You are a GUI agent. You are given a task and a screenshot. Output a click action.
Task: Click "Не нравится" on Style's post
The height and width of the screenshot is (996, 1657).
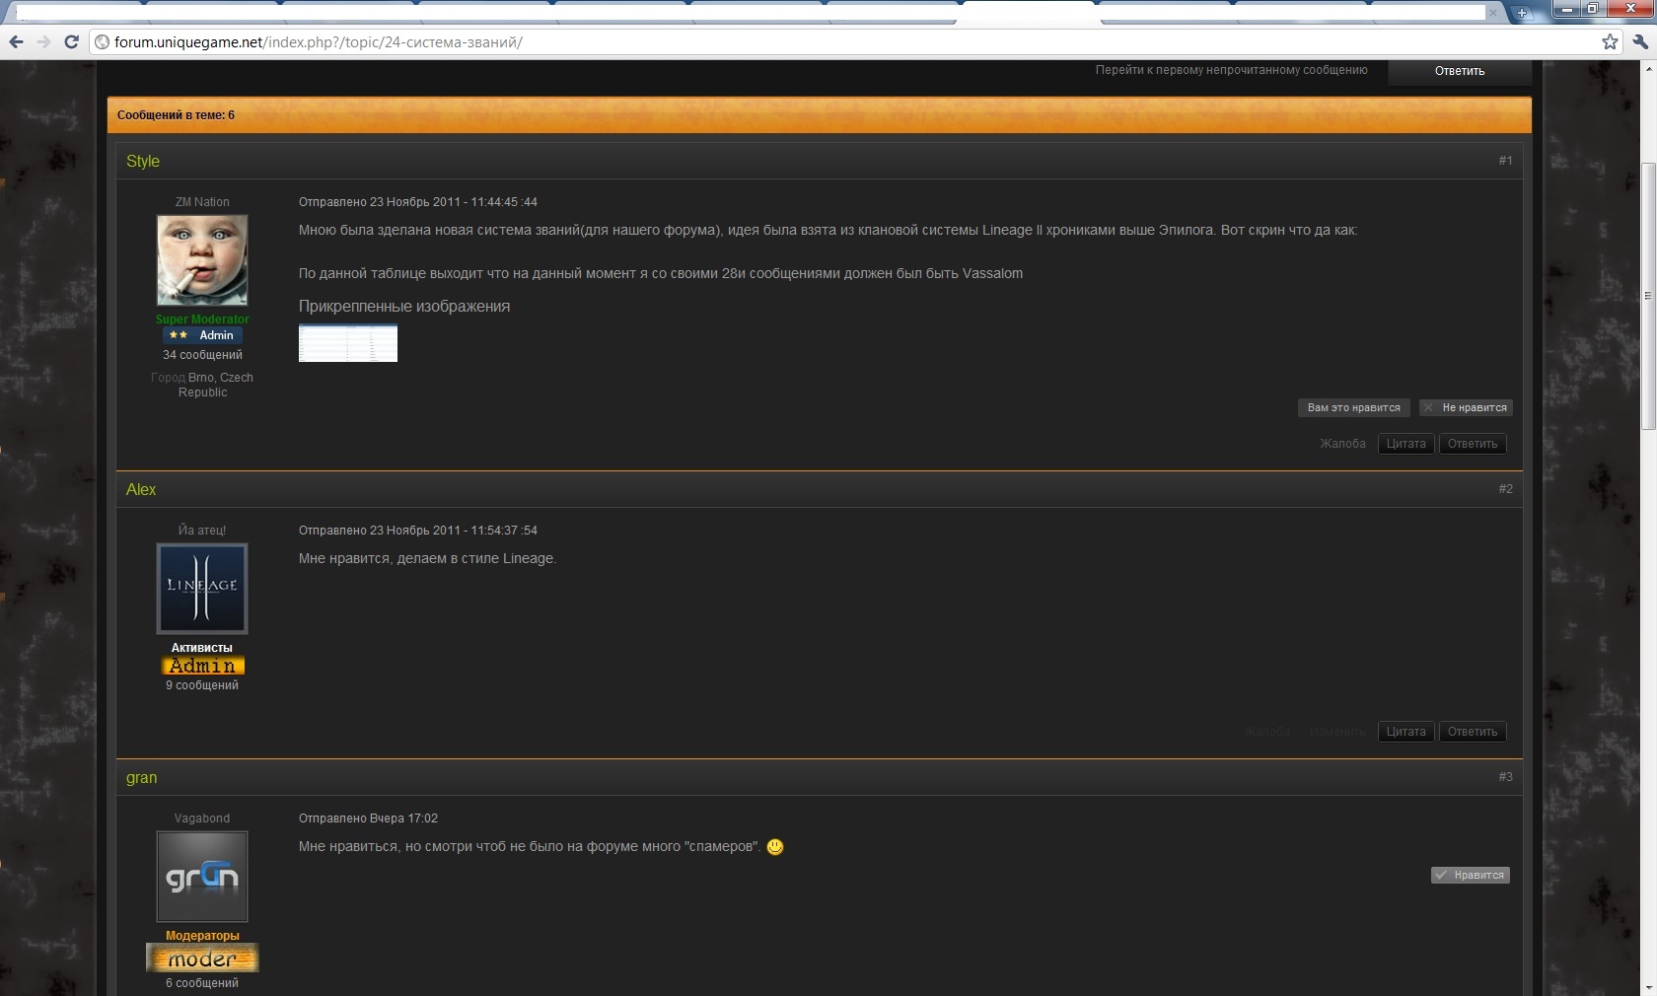(1466, 407)
